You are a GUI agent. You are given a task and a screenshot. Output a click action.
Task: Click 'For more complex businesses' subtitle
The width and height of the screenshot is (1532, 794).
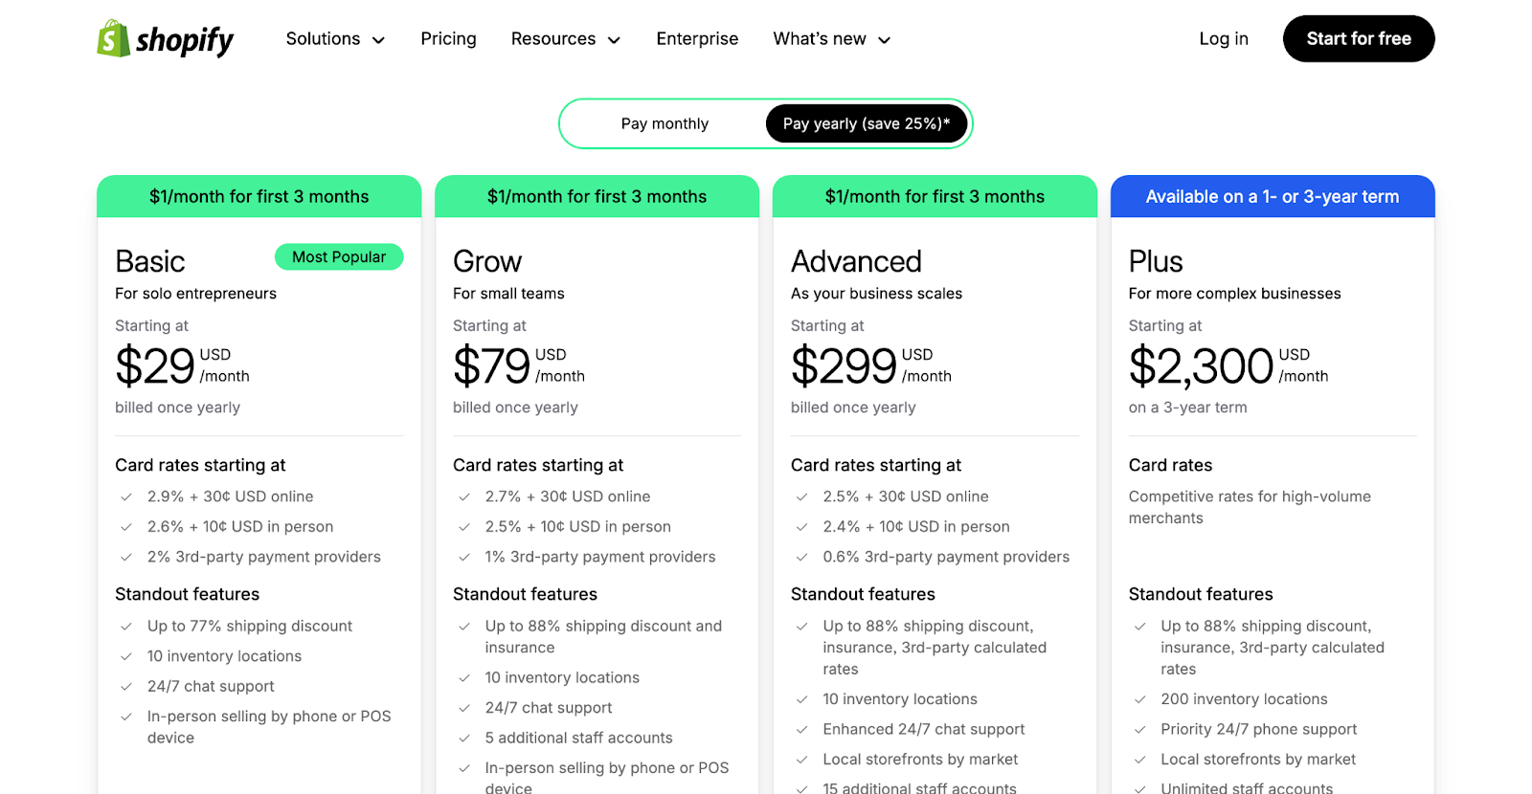[1234, 294]
